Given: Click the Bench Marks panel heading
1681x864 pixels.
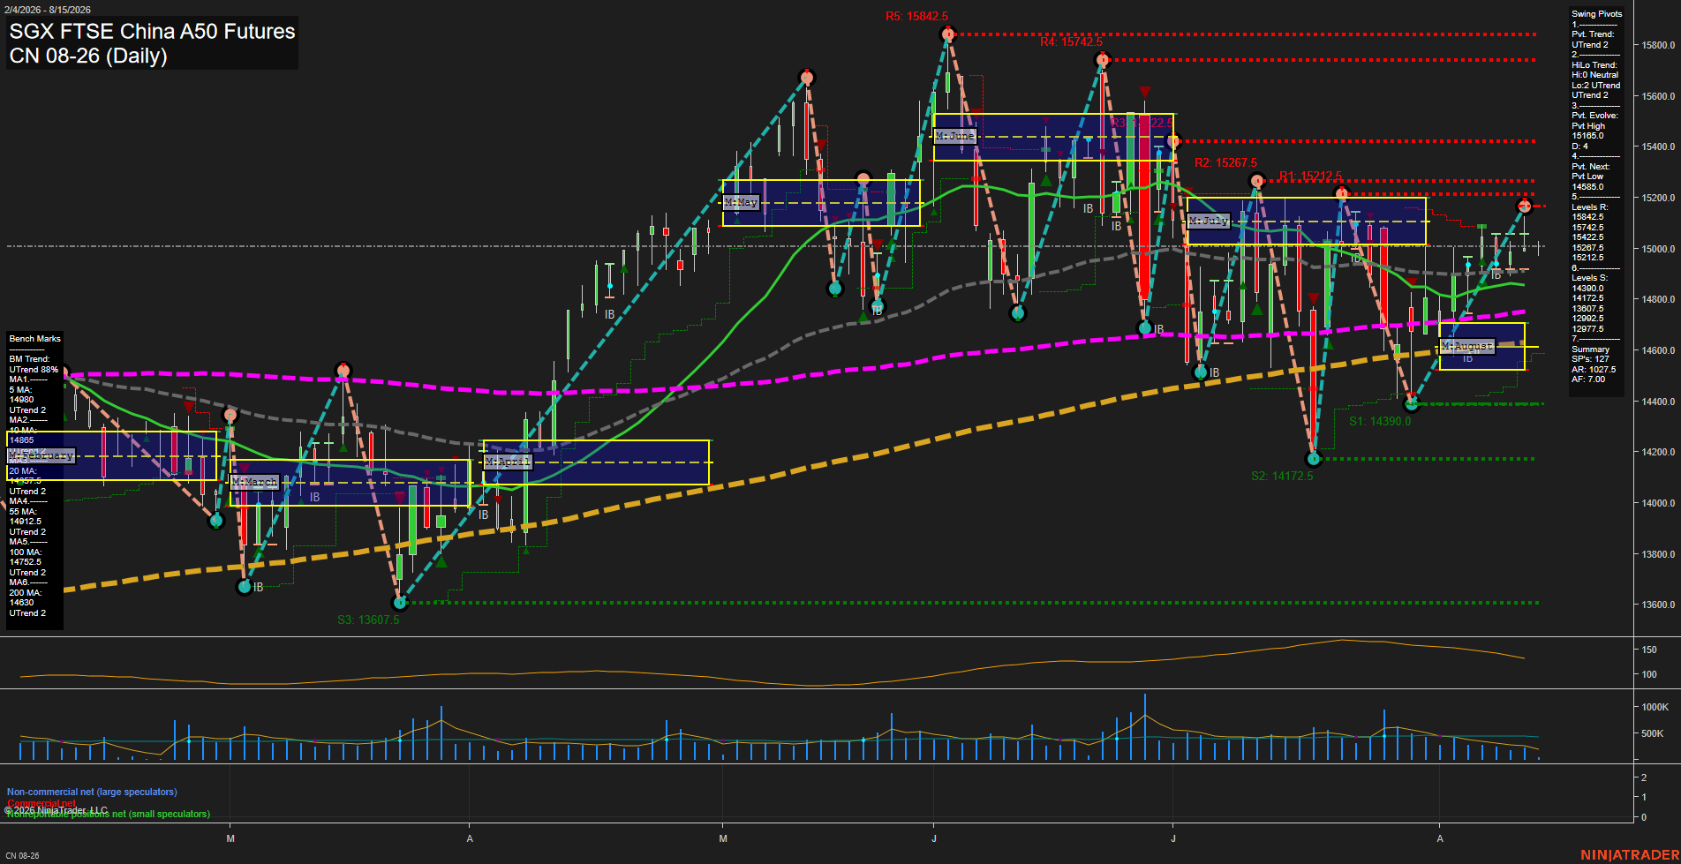Looking at the screenshot, I should [x=35, y=339].
